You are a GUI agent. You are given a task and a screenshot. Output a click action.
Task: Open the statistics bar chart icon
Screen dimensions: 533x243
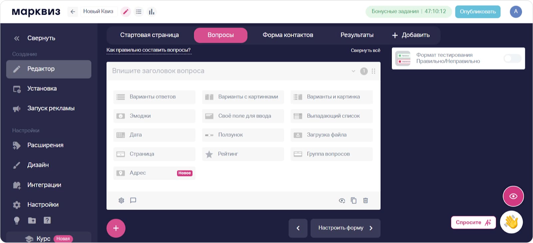[x=152, y=12]
